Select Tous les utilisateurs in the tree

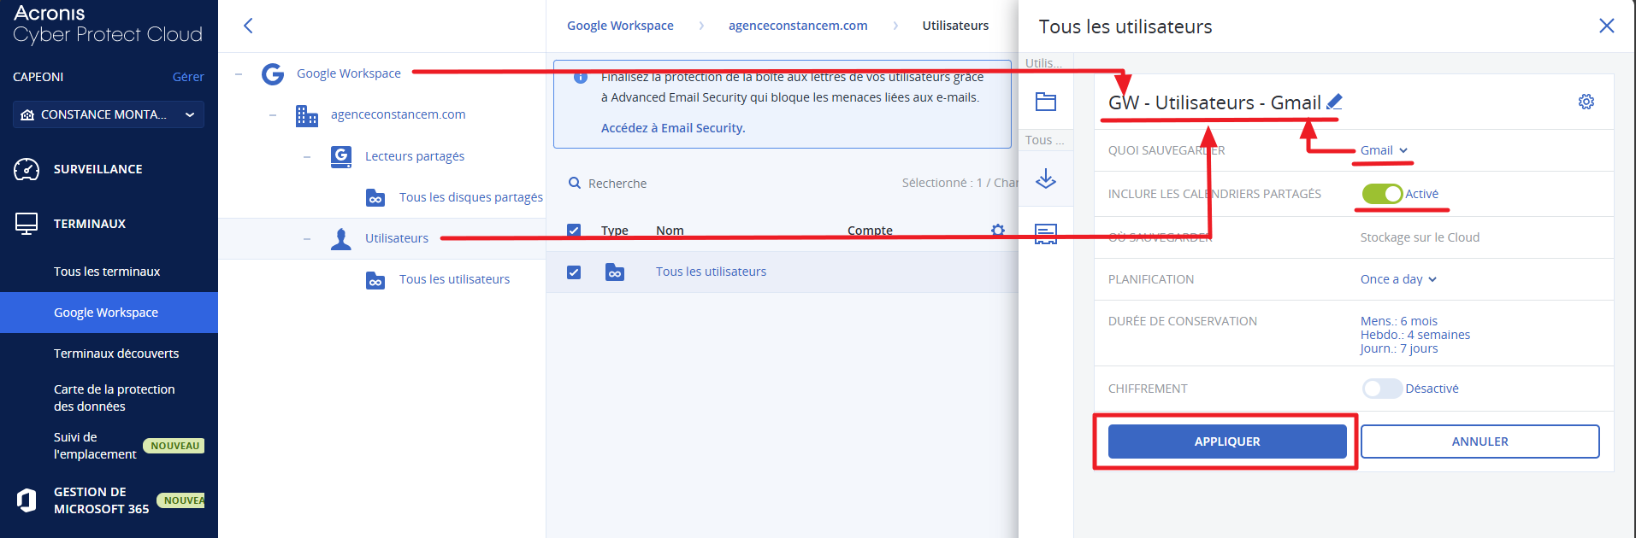(x=454, y=279)
